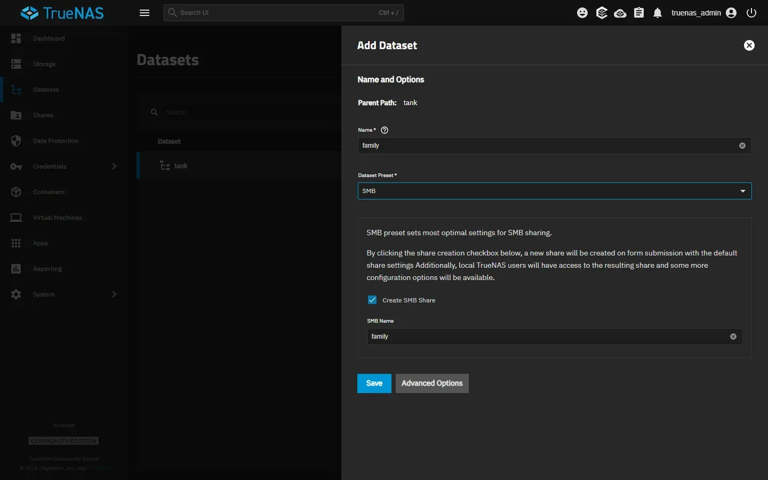Image resolution: width=768 pixels, height=480 pixels.
Task: Expand the Credentials submenu chevron
Action: 114,166
